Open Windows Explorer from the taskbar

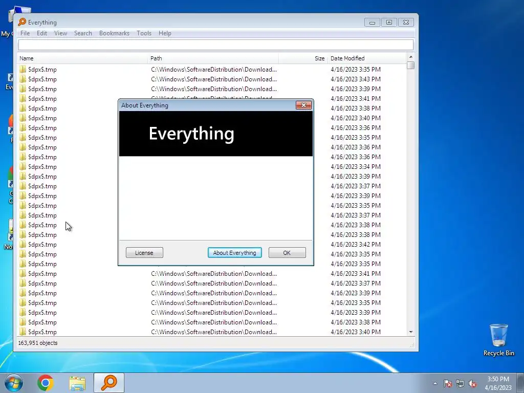pyautogui.click(x=77, y=383)
